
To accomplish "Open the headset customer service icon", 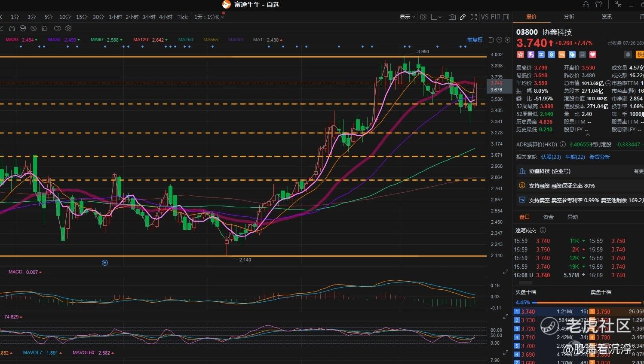I will point(586,4).
